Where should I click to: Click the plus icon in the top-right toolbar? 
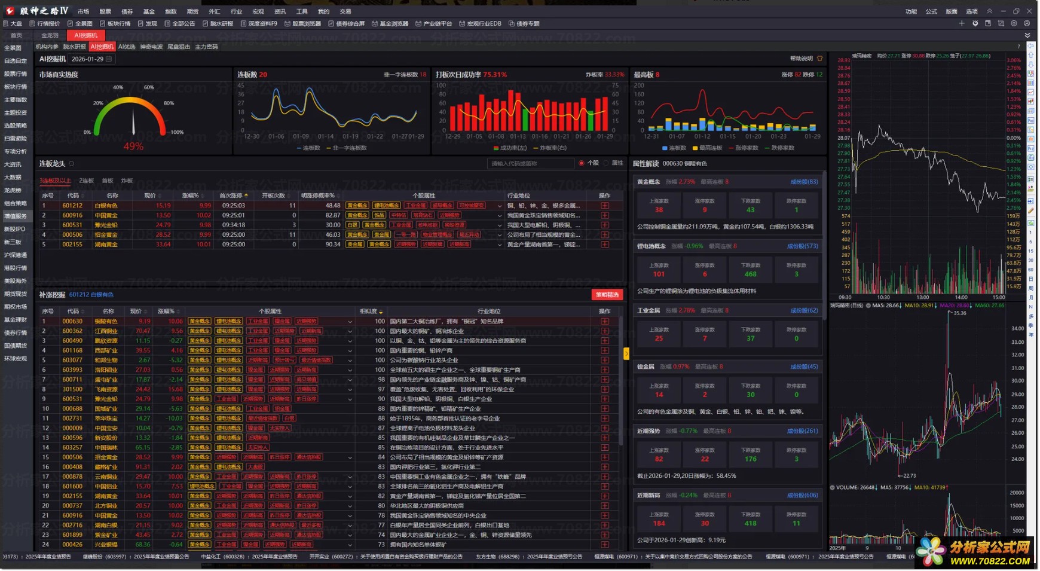pos(962,24)
